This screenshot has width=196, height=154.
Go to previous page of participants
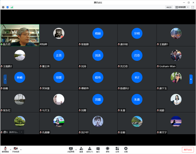pyautogui.click(x=5, y=79)
